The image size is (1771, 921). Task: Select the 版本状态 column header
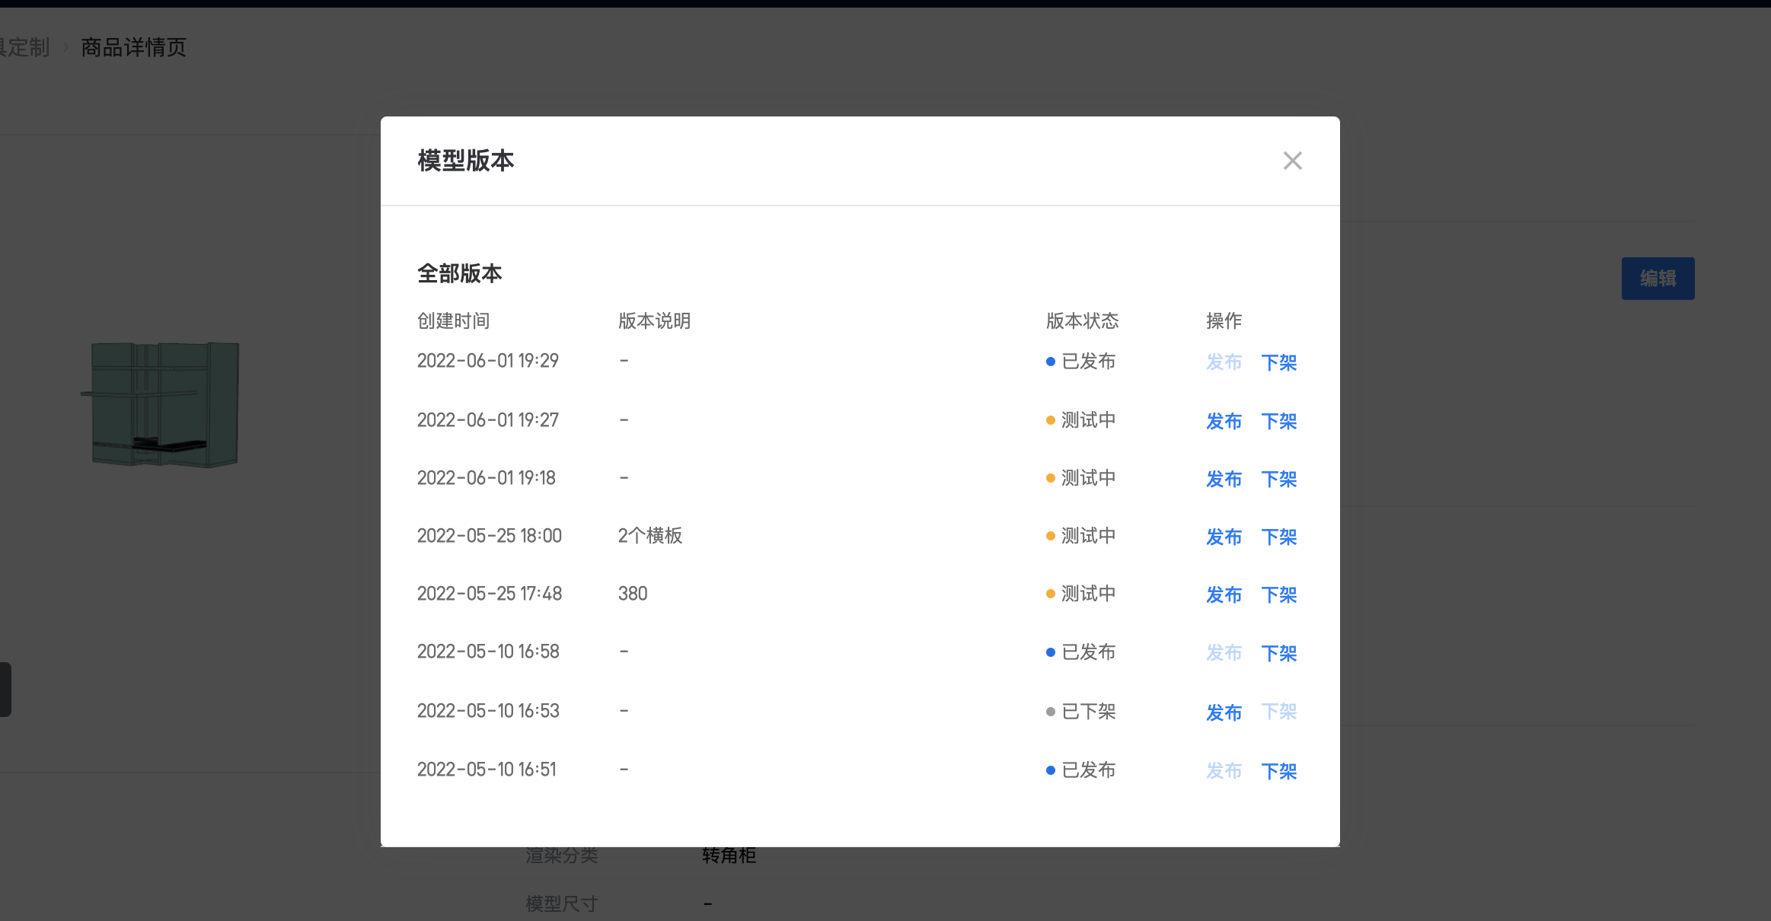pyautogui.click(x=1083, y=320)
